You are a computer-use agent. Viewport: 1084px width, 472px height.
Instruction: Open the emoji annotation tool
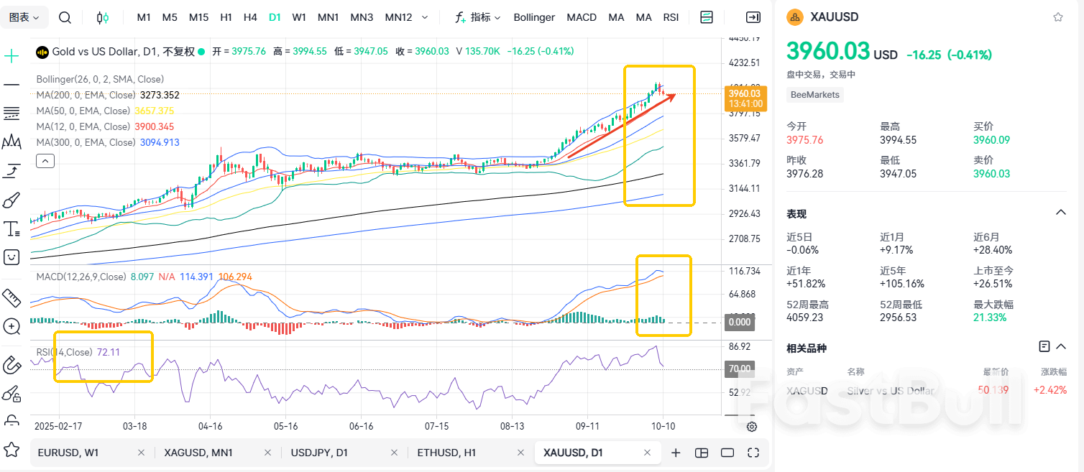(11, 256)
